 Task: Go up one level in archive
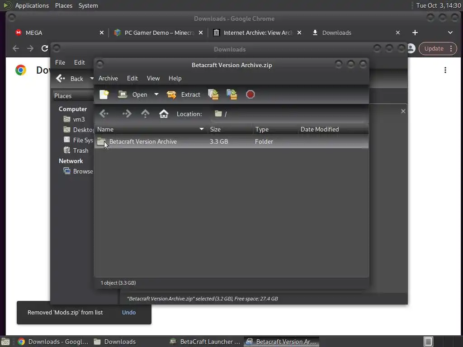pyautogui.click(x=145, y=114)
